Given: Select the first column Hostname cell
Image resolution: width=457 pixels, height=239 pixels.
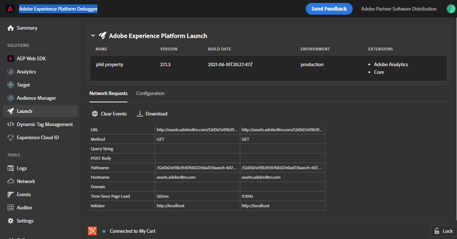Looking at the screenshot, I should click(197, 177).
